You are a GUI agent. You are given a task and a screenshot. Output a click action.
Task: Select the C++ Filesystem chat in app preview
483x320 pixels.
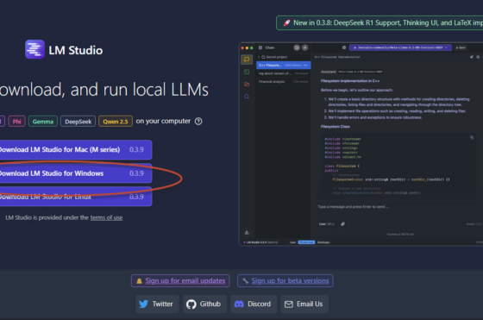pos(284,66)
